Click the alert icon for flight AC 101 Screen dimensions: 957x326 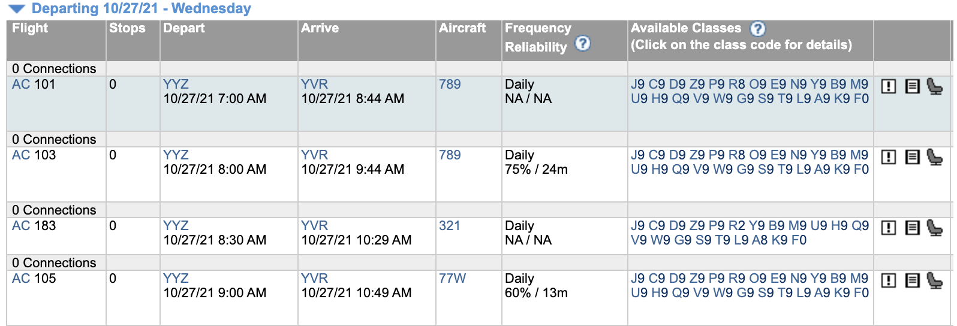(889, 86)
